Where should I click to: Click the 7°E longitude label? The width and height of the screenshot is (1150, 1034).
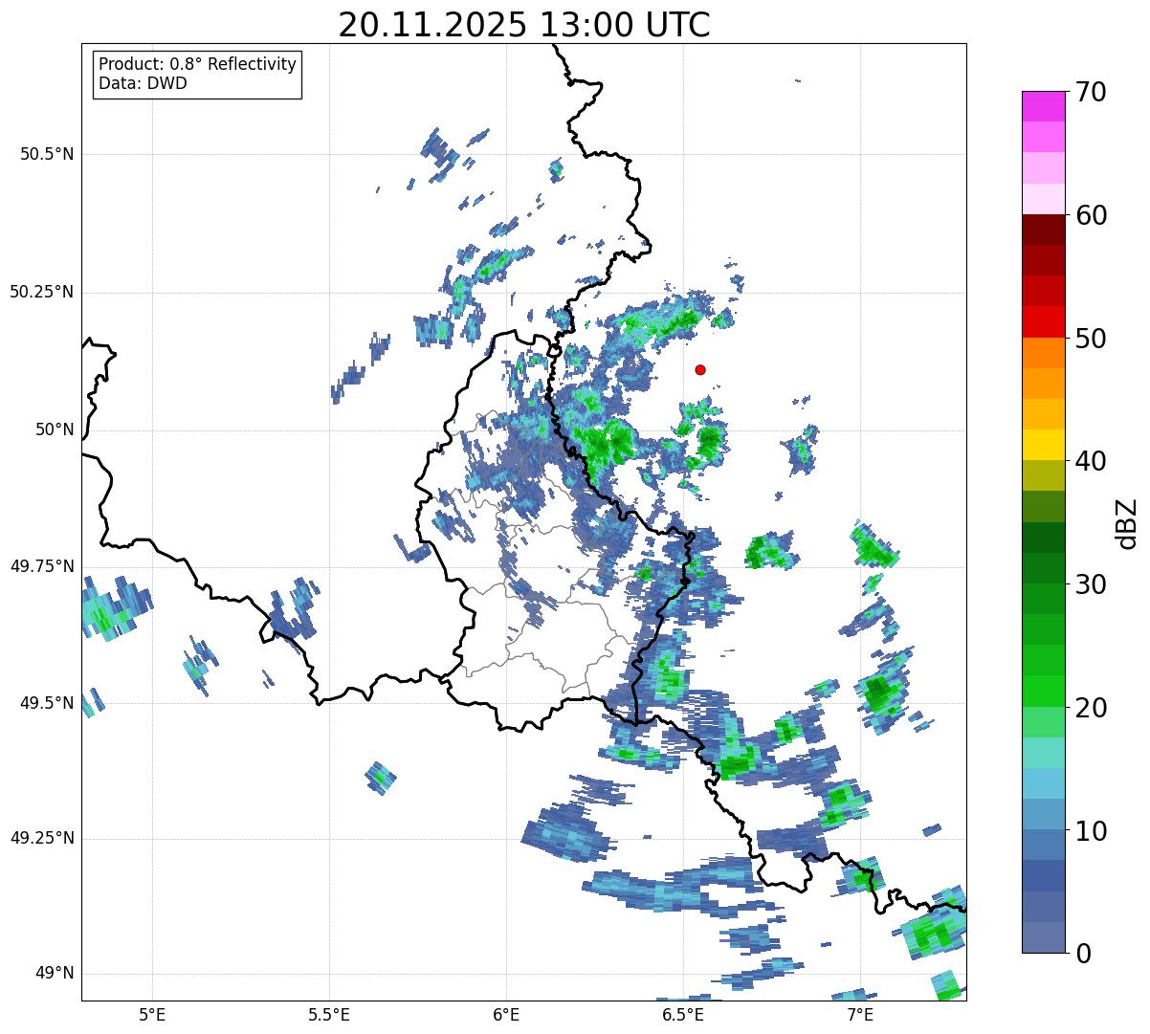click(860, 1014)
